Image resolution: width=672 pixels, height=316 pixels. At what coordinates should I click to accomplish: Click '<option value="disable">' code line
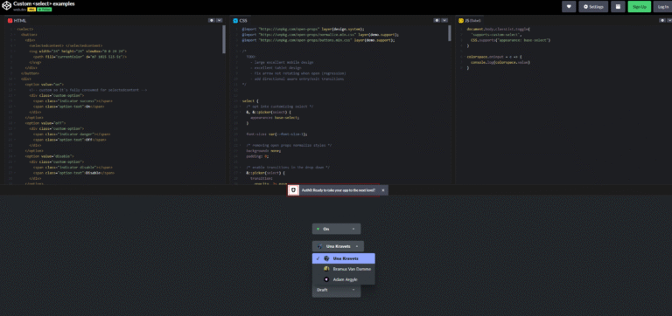tap(49, 156)
